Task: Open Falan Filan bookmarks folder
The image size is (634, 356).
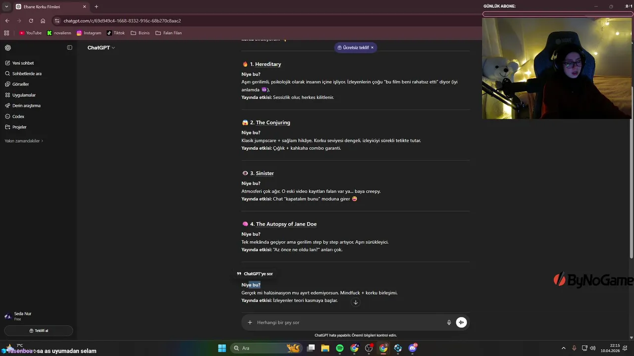Action: pos(168,33)
